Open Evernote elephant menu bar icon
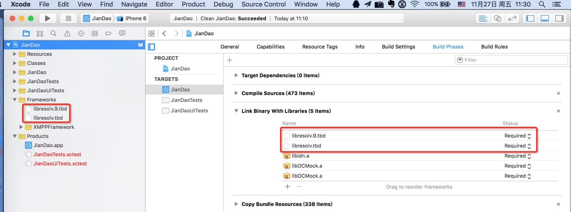The height and width of the screenshot is (212, 571). click(390, 5)
